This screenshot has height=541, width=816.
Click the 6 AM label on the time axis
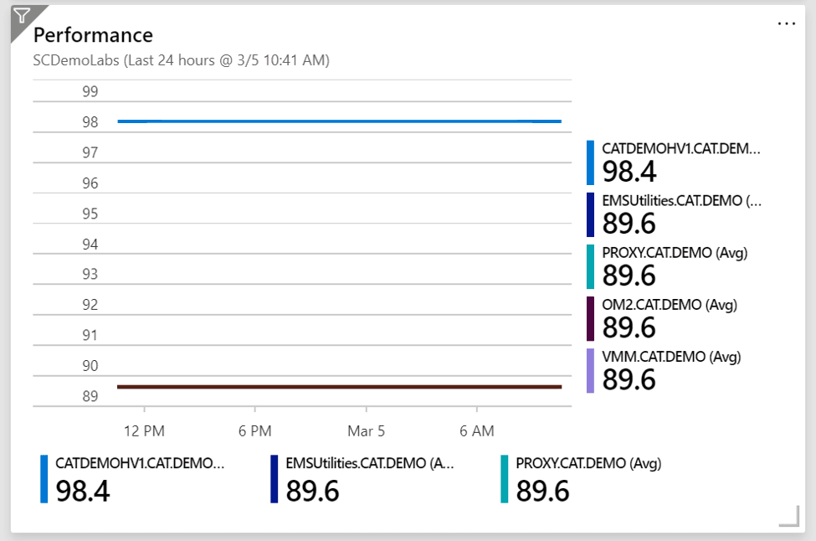click(x=476, y=431)
